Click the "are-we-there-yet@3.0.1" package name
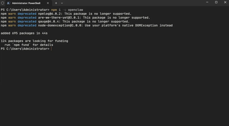The height and width of the screenshot is (126, 229). (60, 18)
